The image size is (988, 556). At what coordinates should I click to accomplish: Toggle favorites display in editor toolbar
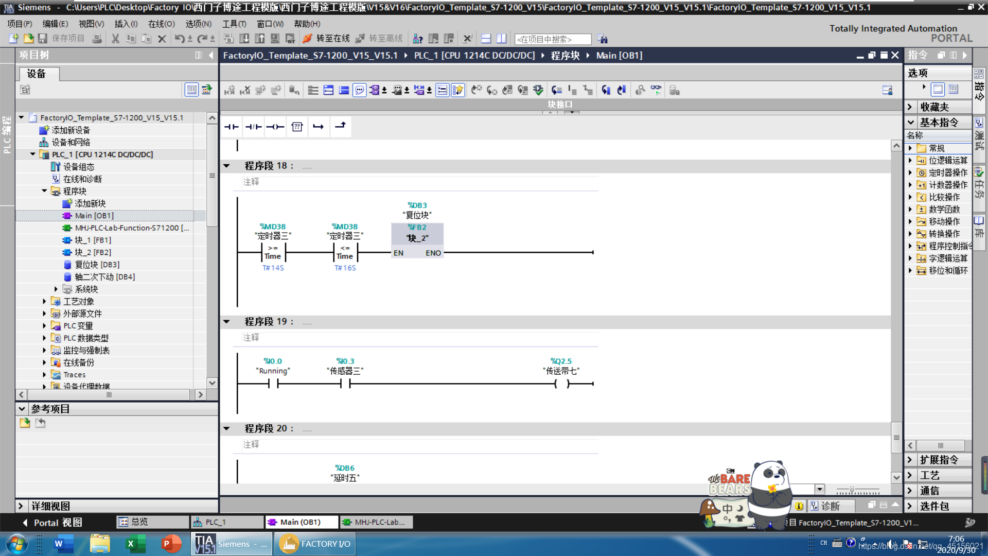pyautogui.click(x=457, y=90)
